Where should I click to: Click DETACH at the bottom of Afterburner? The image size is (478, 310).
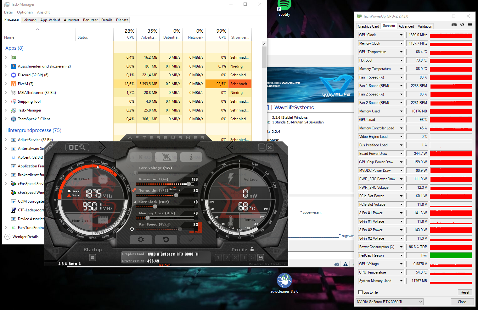click(165, 265)
